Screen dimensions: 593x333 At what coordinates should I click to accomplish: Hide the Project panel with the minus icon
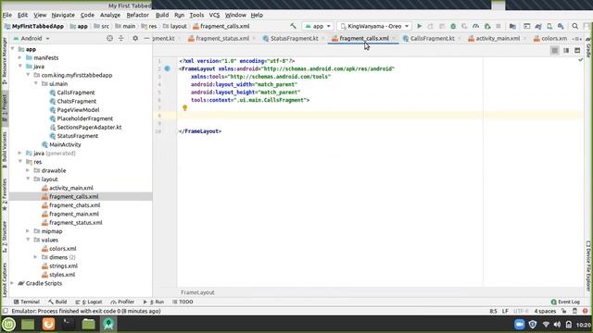point(146,38)
